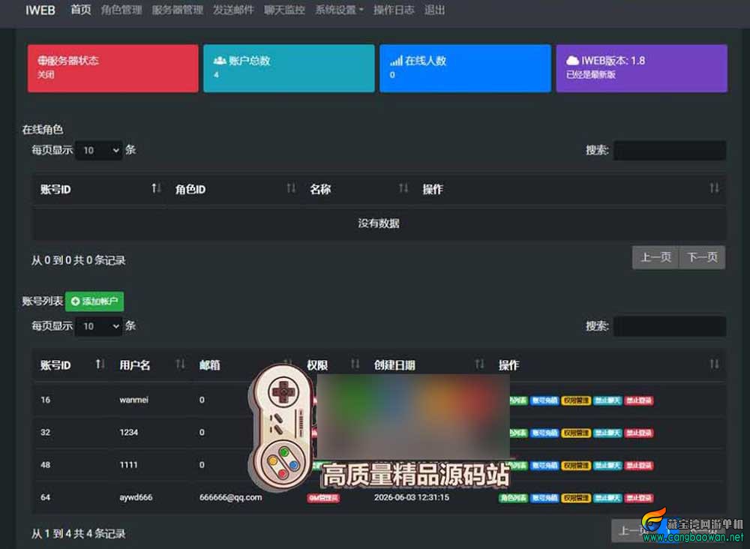
Task: Open 操作日志 from the navbar
Action: point(394,10)
